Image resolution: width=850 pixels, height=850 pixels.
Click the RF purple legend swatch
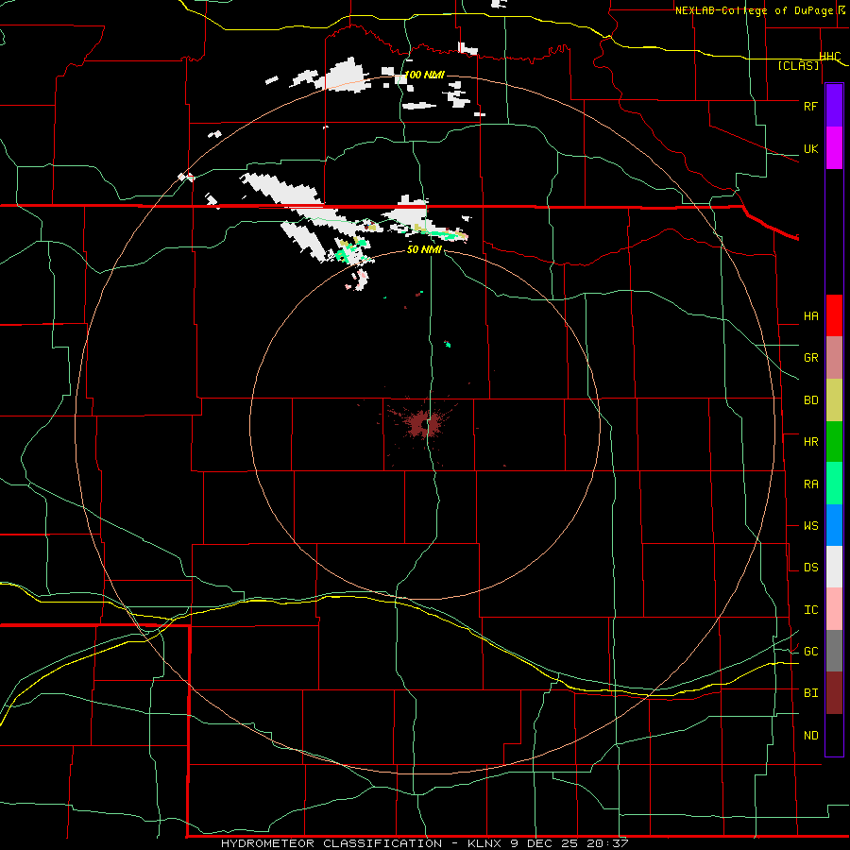pos(834,106)
